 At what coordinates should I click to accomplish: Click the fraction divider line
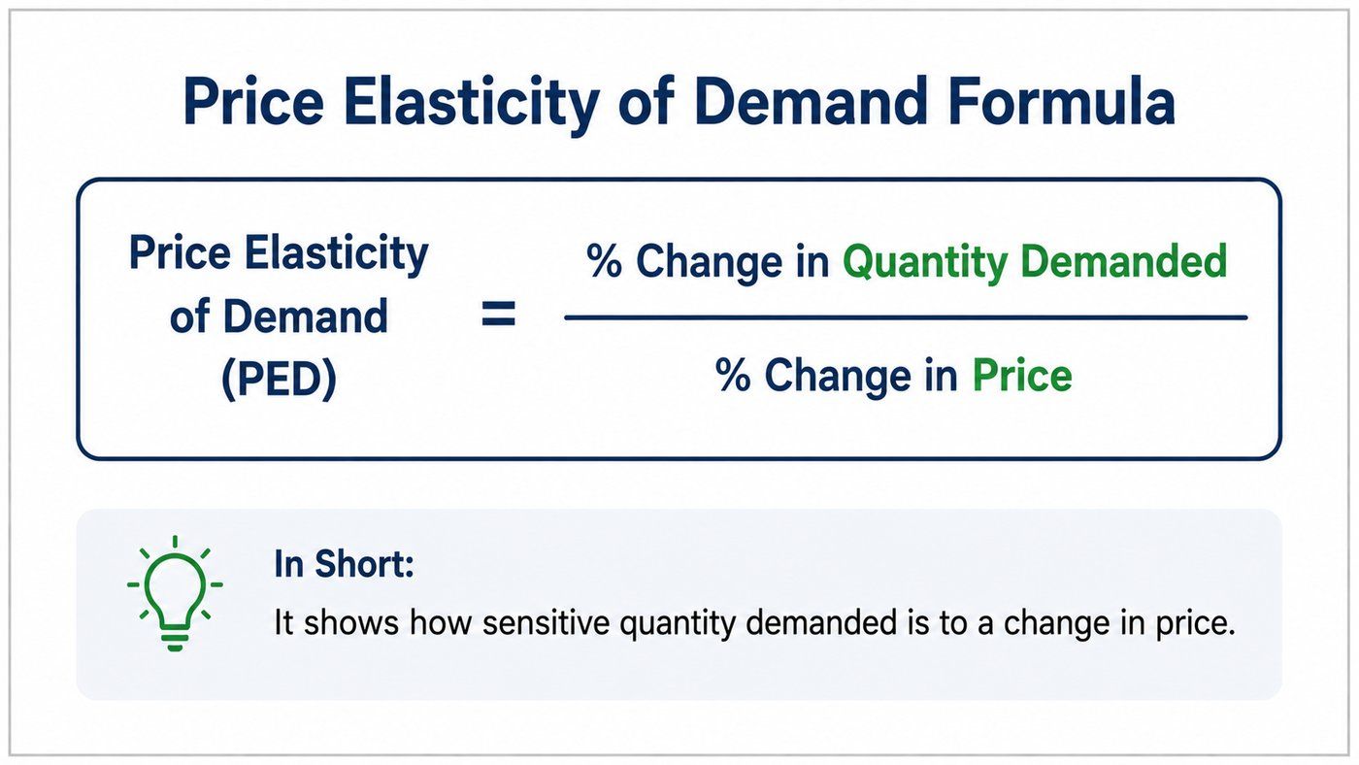[x=905, y=317]
